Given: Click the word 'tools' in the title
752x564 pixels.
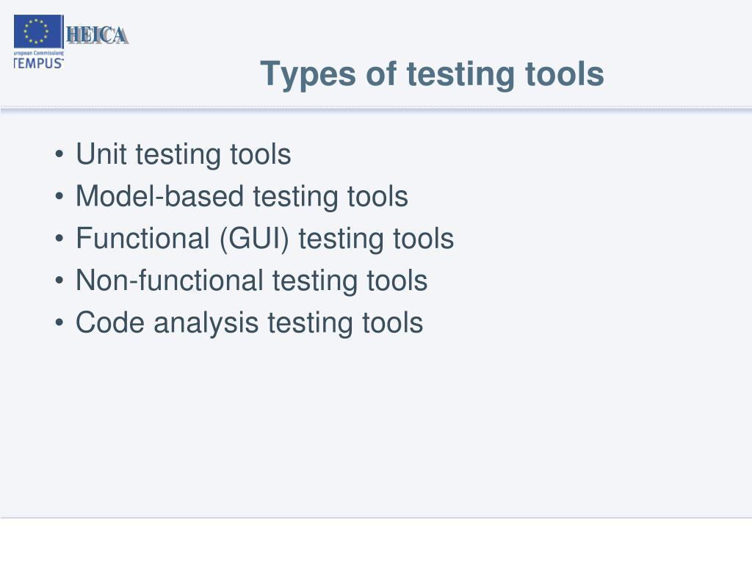Looking at the screenshot, I should pyautogui.click(x=565, y=74).
